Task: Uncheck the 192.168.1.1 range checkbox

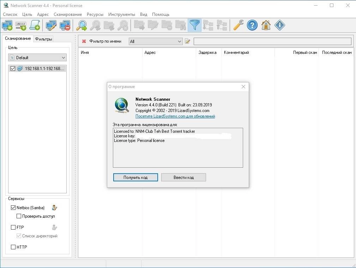Action: pyautogui.click(x=13, y=68)
